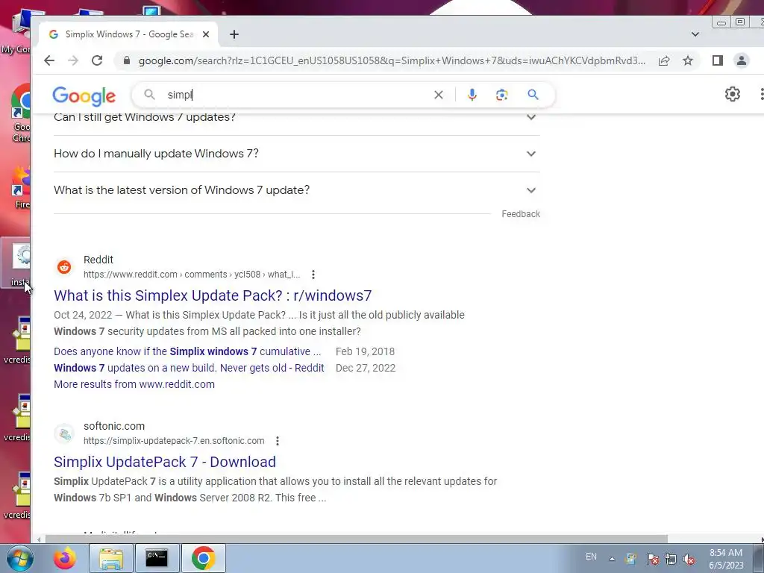Image resolution: width=764 pixels, height=573 pixels.
Task: Open 'Windows 7 updates on a new build' sublink
Action: (189, 368)
